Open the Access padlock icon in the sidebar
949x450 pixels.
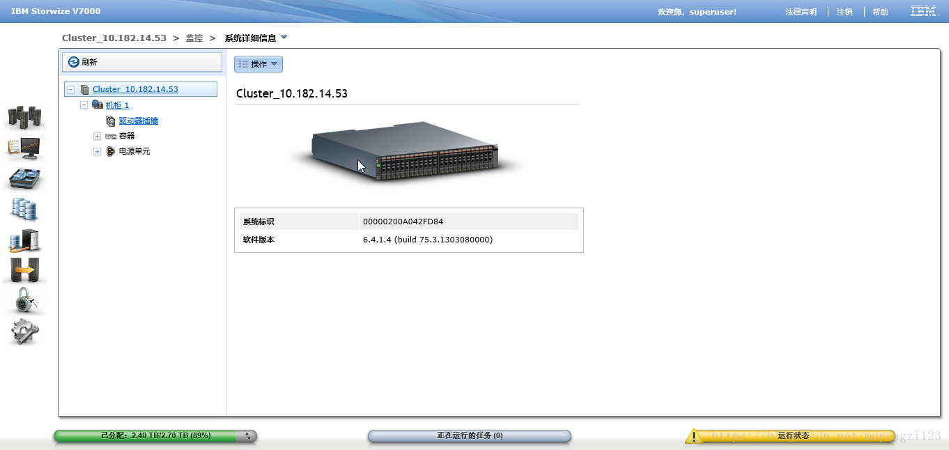pos(25,301)
